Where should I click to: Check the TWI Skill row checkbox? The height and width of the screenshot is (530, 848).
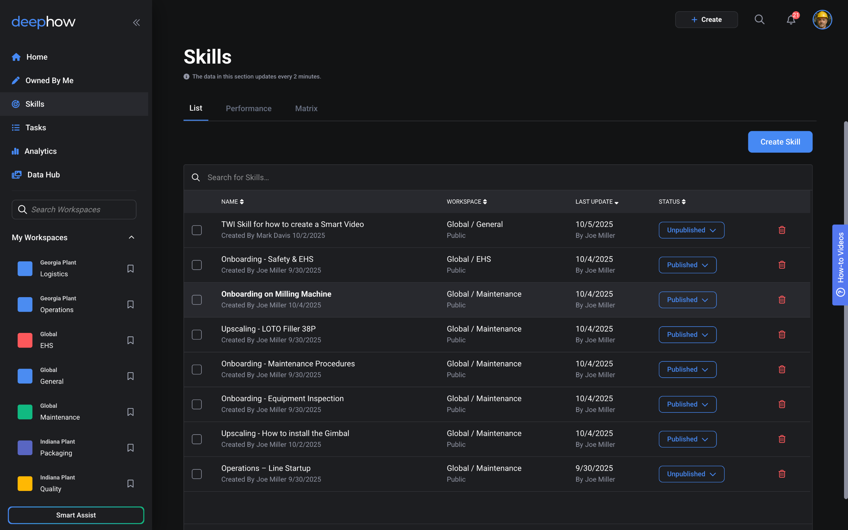pos(197,230)
